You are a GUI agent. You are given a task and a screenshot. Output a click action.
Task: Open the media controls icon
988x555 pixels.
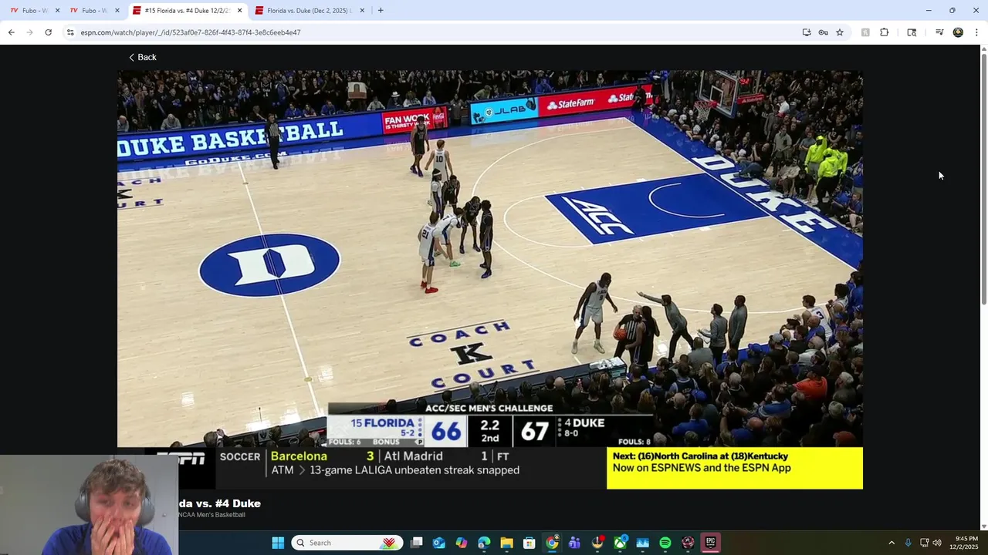pos(939,32)
